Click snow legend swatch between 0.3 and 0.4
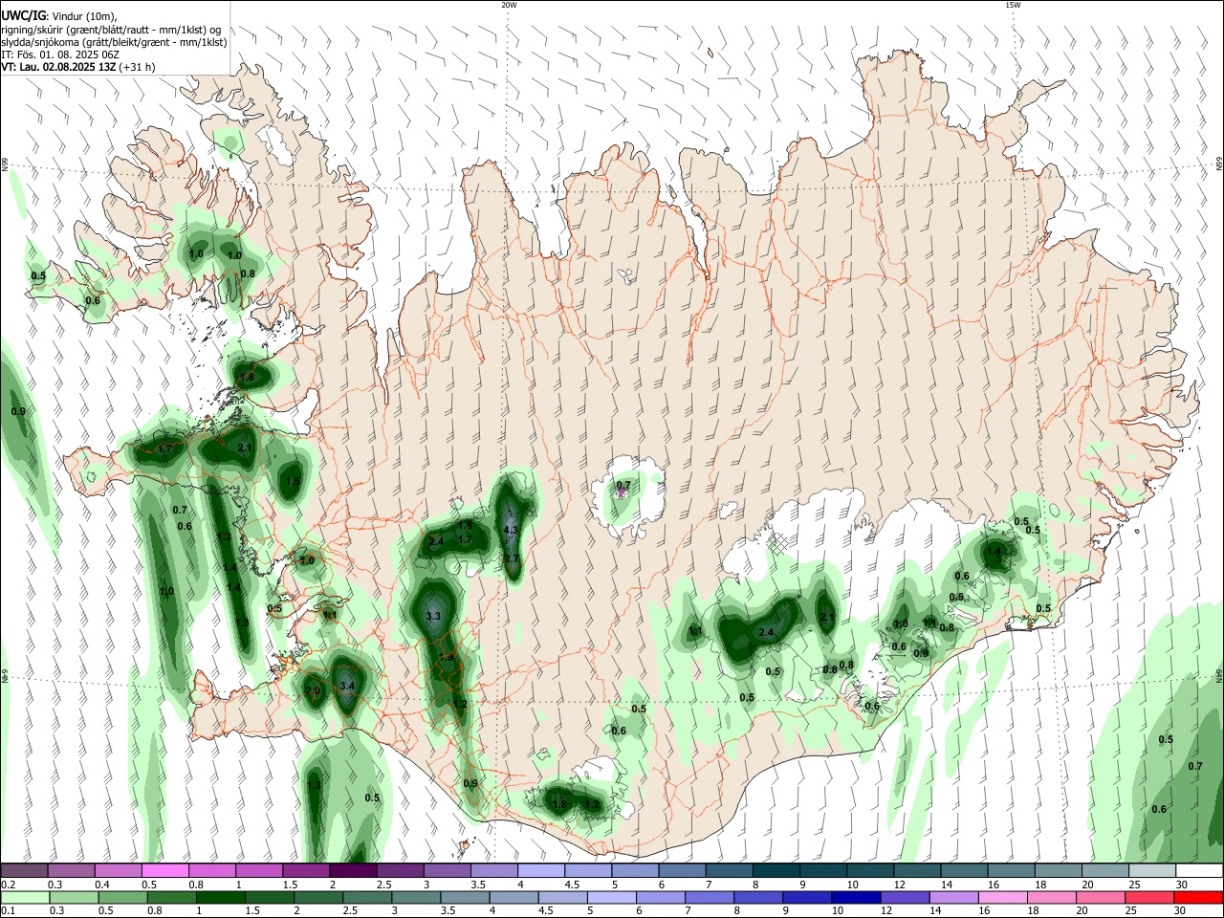Image resolution: width=1224 pixels, height=918 pixels. coord(72,870)
